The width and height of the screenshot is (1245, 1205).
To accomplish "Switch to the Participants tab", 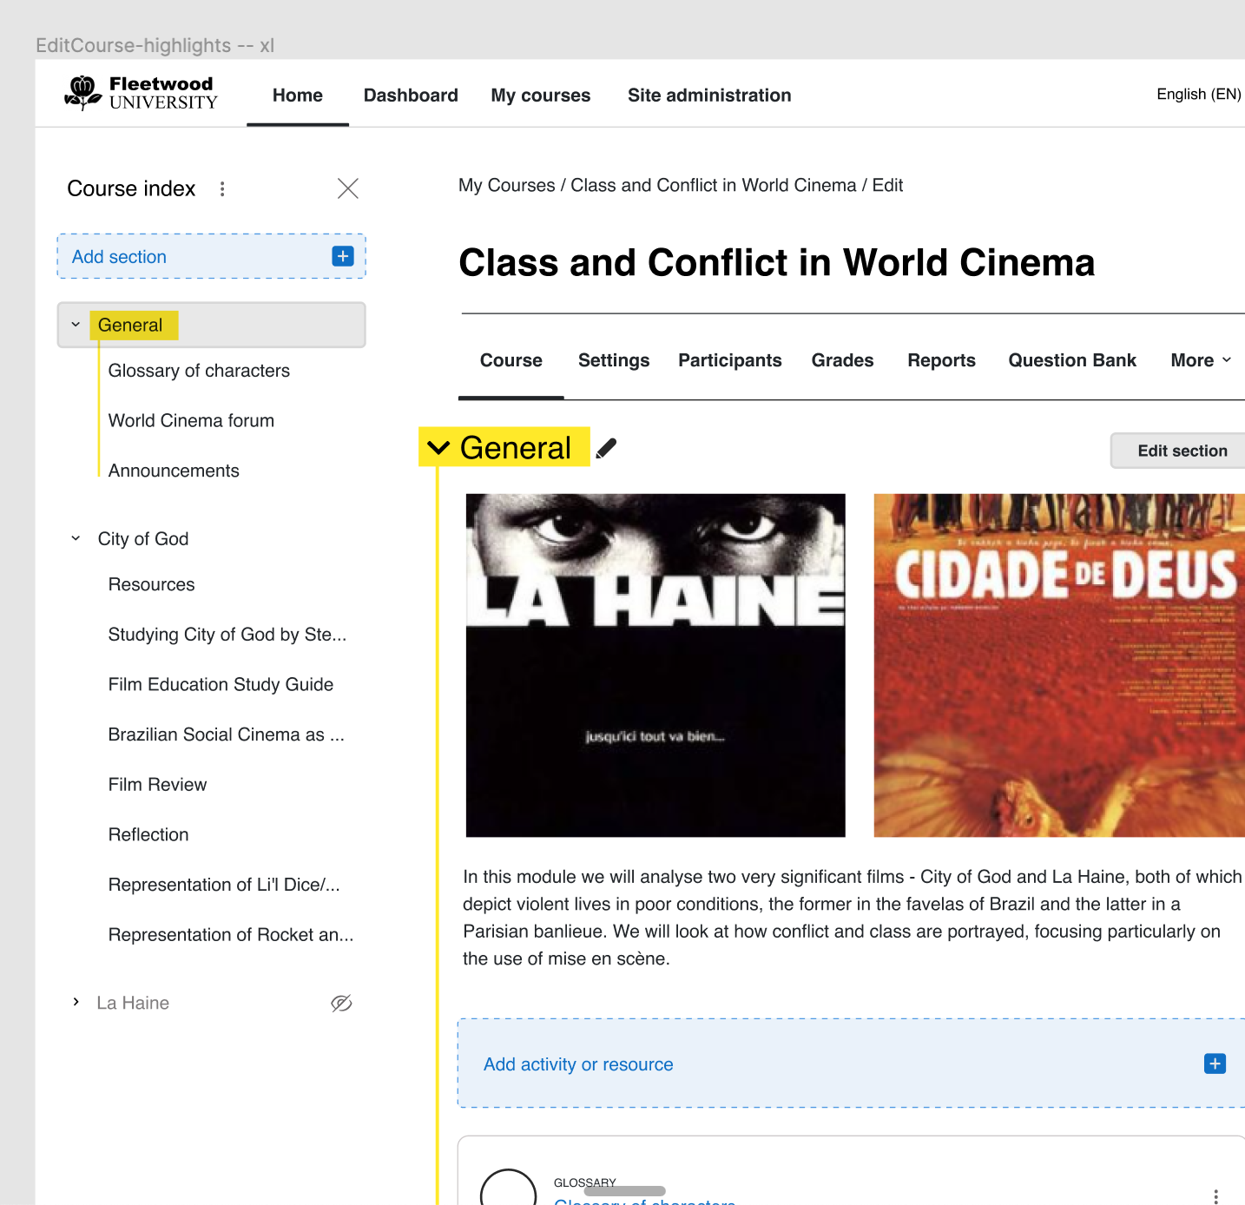I will tap(730, 360).
